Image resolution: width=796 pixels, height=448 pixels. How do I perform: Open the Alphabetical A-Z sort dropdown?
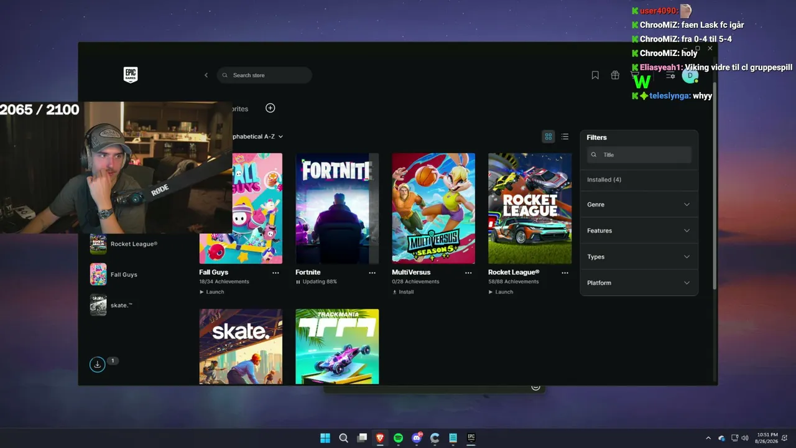coord(257,136)
